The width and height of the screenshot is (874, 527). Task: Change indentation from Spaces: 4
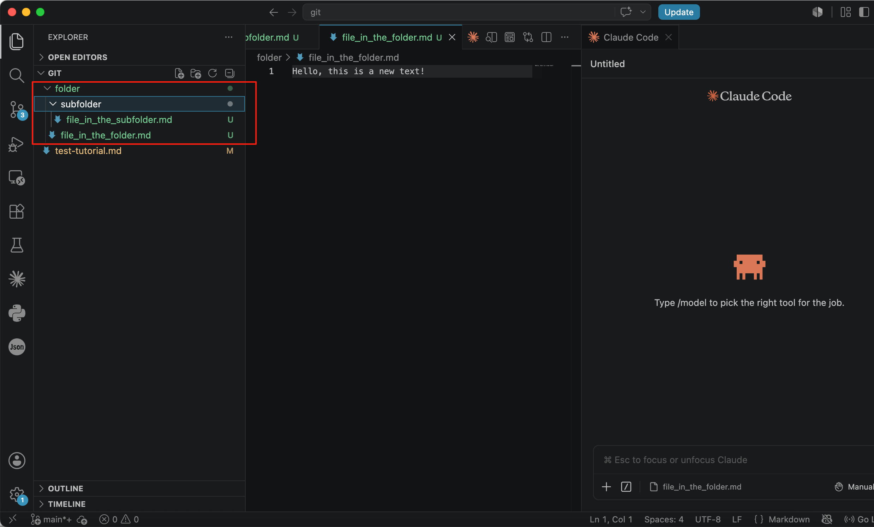tap(664, 519)
